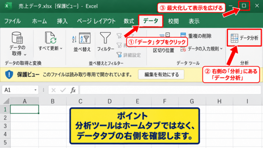Sort ascending with the A-Z icon
This screenshot has height=148, width=263.
click(74, 39)
